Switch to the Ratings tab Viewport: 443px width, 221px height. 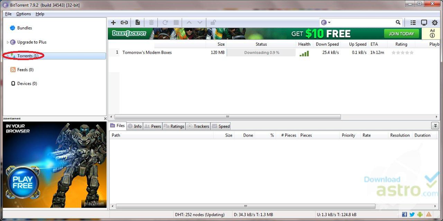pyautogui.click(x=174, y=126)
